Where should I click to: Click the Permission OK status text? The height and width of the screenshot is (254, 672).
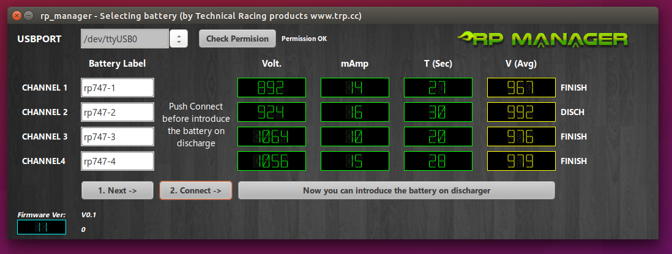304,39
